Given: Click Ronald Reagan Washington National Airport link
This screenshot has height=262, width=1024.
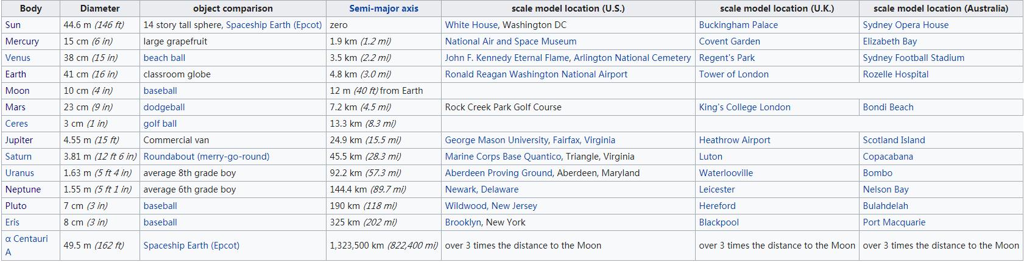Looking at the screenshot, I should tap(536, 74).
